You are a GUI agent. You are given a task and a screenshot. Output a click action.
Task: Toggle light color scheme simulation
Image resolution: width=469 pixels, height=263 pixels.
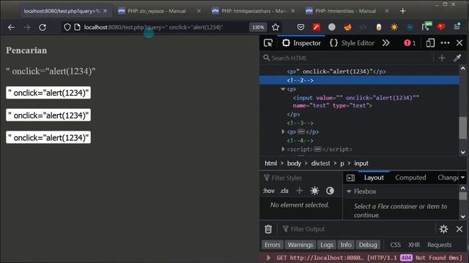pyautogui.click(x=314, y=191)
